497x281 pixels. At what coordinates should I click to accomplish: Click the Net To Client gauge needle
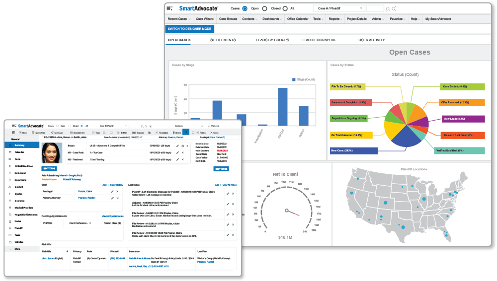tap(293, 212)
